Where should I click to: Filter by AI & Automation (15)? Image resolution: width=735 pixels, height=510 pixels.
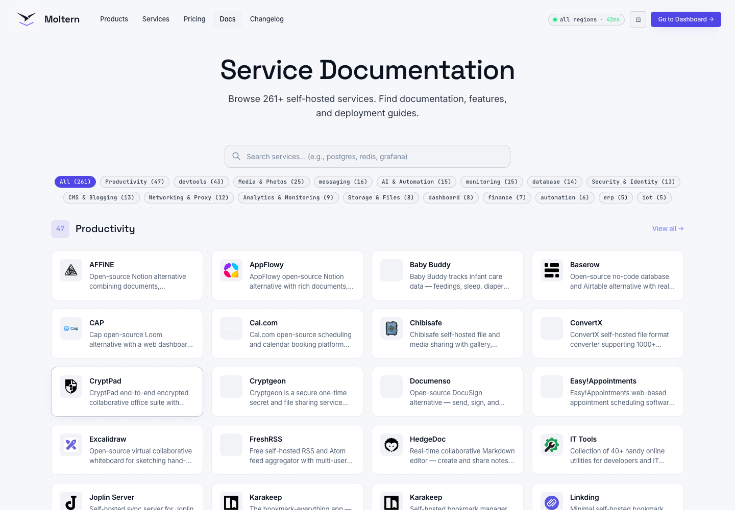pyautogui.click(x=416, y=182)
